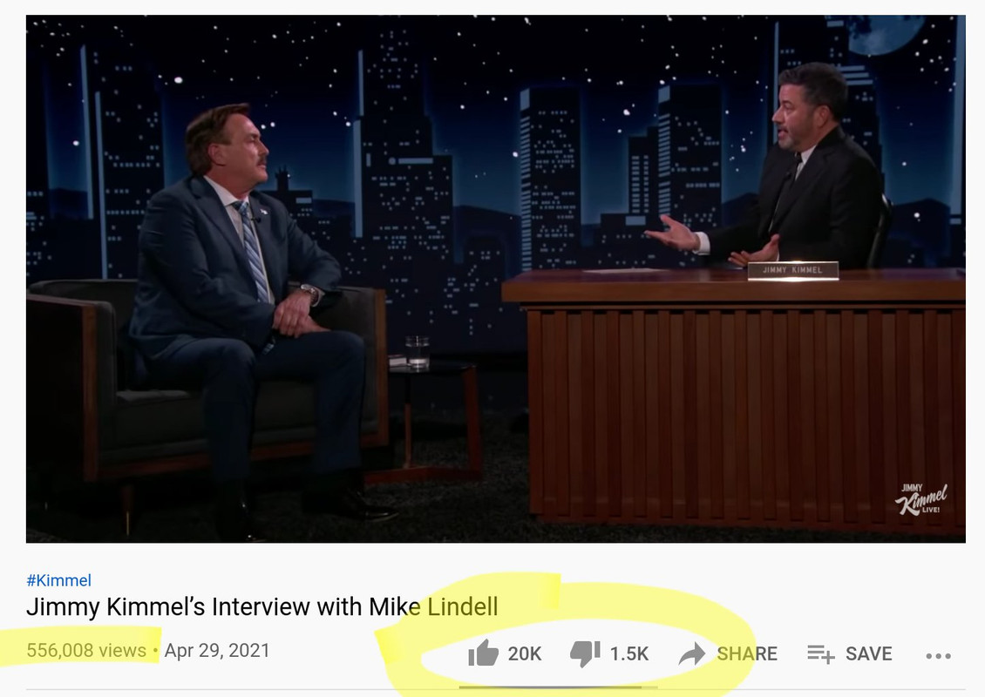Open the three-dot more actions menu
The image size is (985, 697).
938,655
